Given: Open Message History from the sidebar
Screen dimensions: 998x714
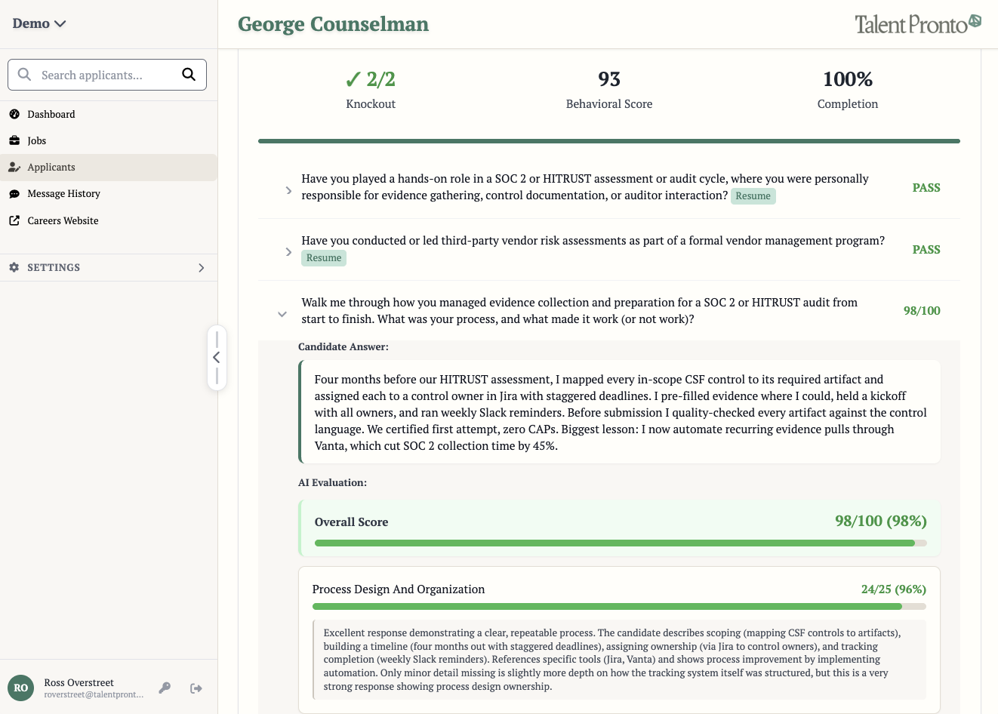Looking at the screenshot, I should (63, 194).
